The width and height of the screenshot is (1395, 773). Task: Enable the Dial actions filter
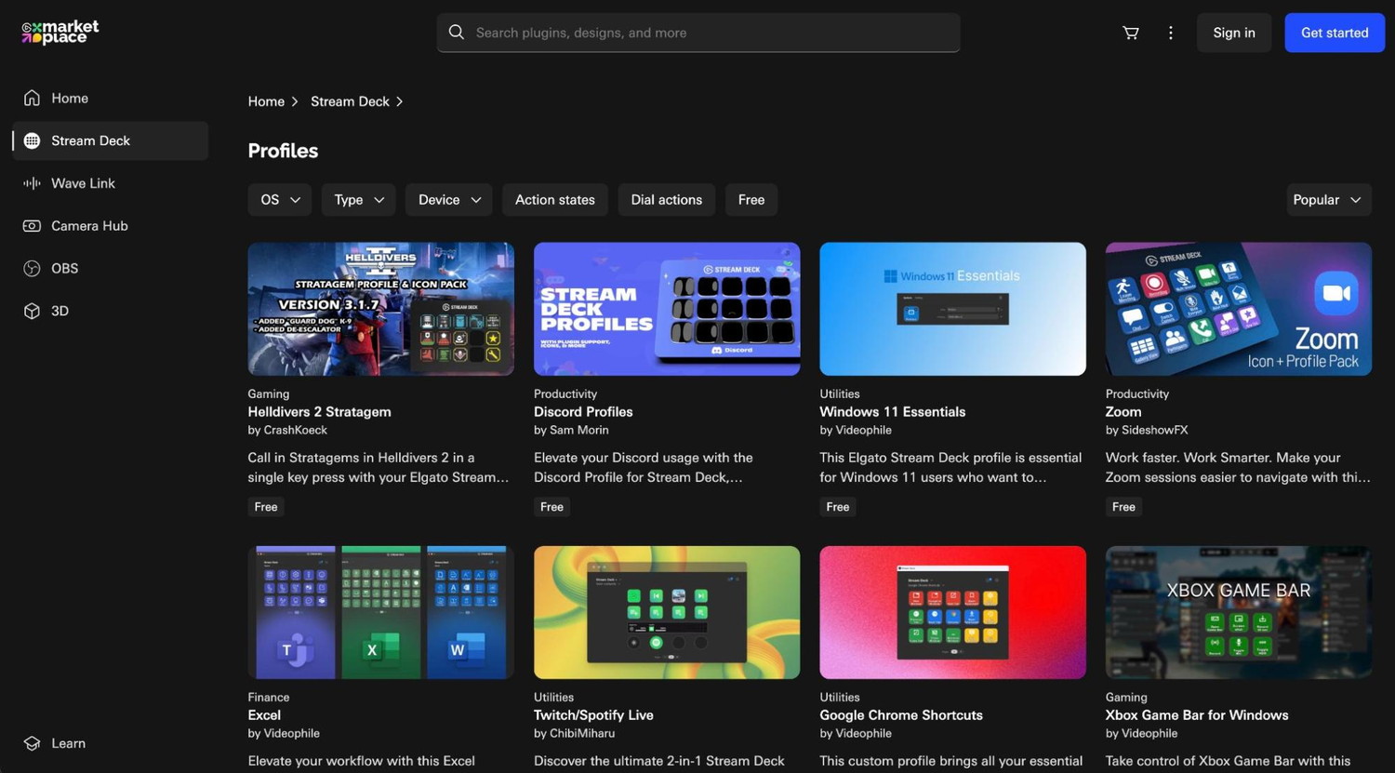pos(666,200)
